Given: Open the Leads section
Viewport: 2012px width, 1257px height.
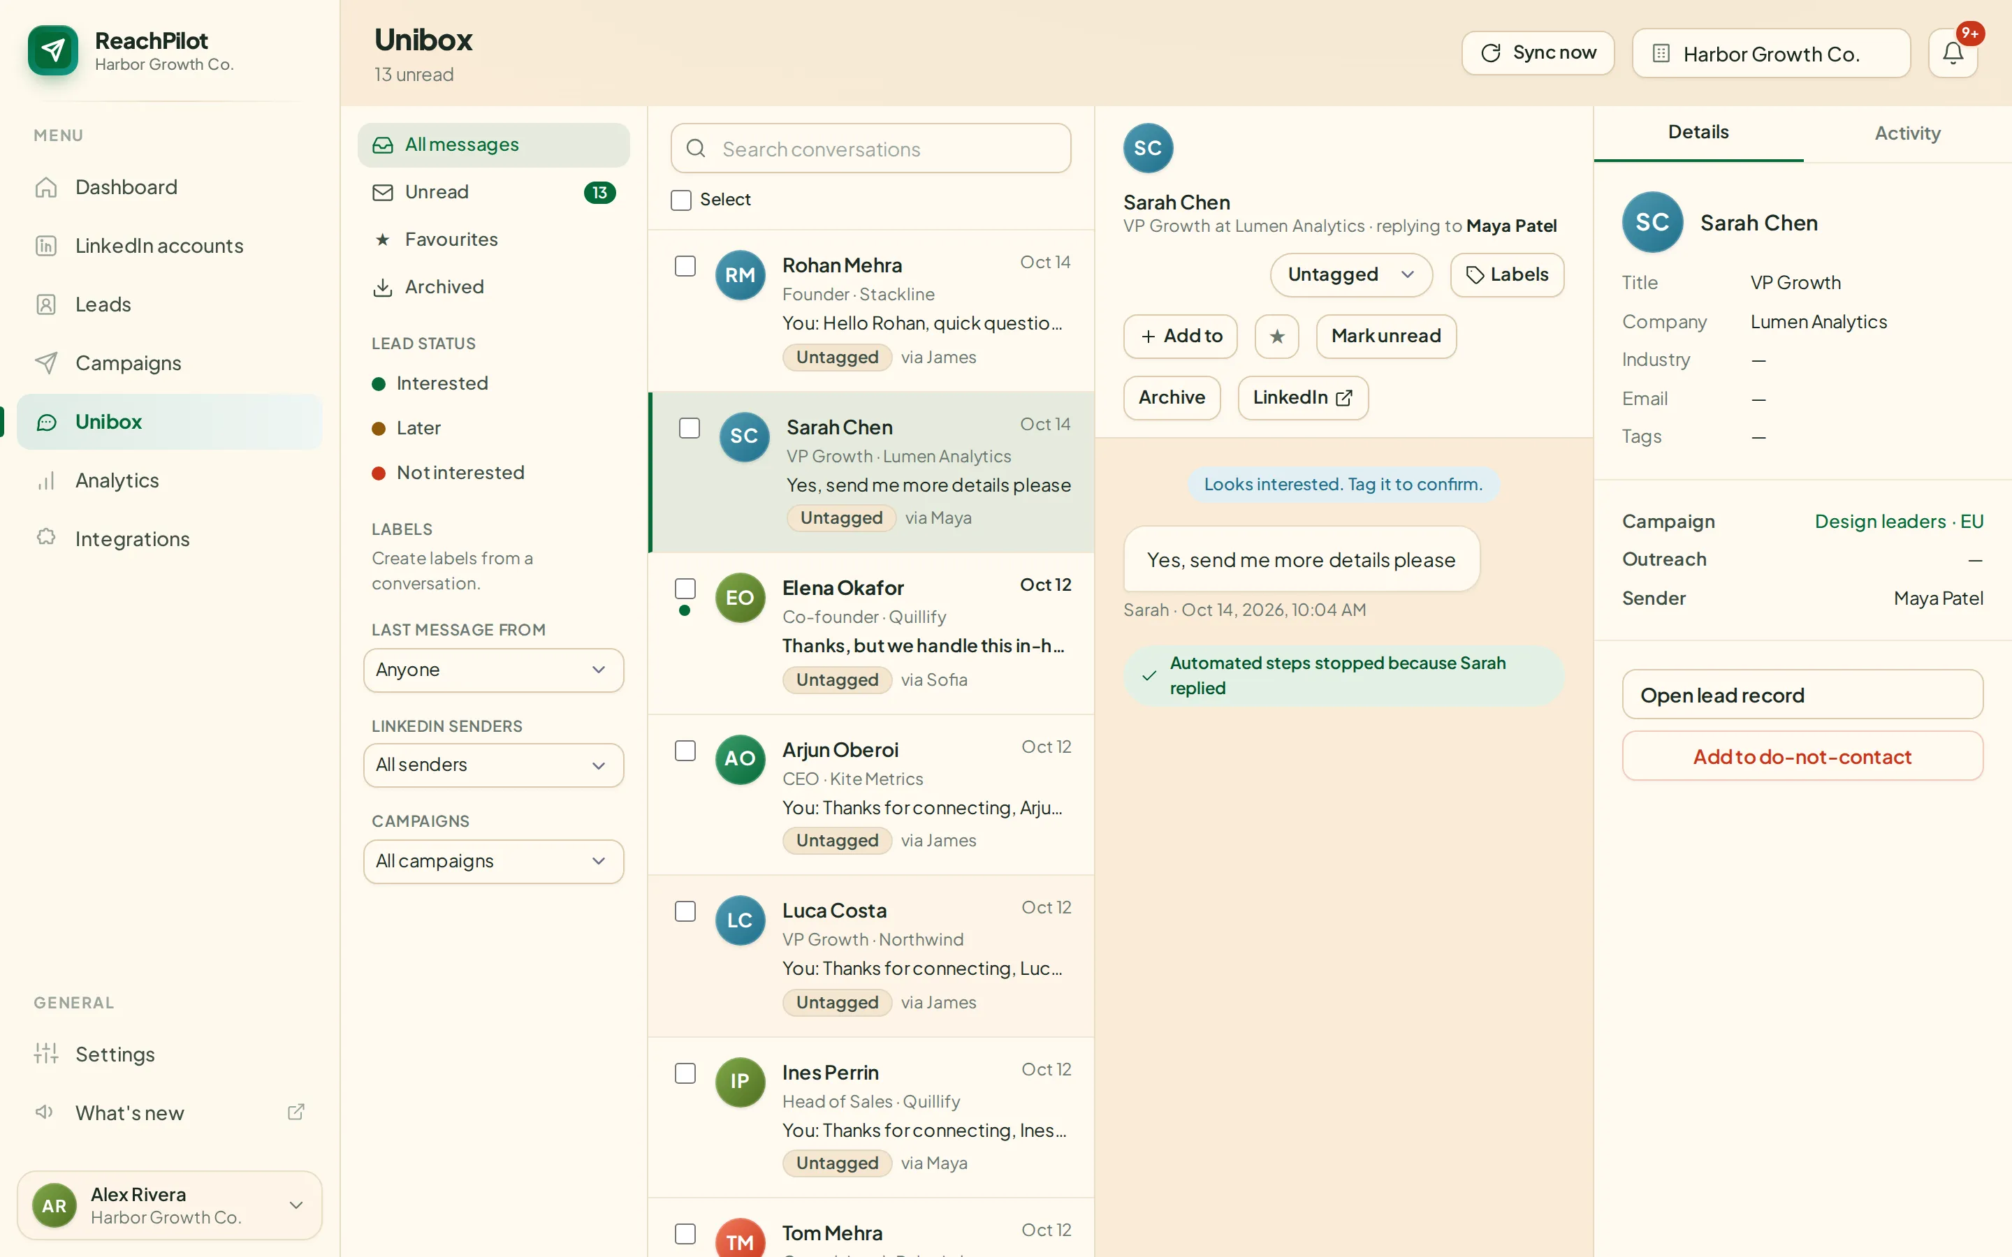Looking at the screenshot, I should coord(170,304).
